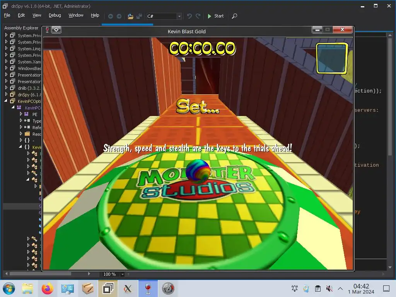396x297 pixels.
Task: Click the Navigate Backward arrow icon
Action: [110, 16]
